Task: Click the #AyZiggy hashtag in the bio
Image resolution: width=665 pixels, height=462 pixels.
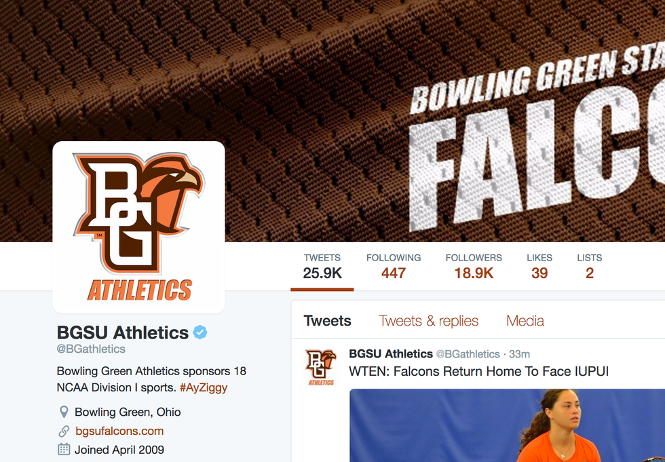Action: [204, 388]
